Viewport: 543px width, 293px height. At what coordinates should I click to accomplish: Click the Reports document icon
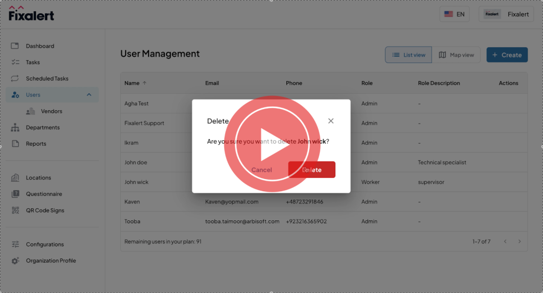(x=15, y=144)
